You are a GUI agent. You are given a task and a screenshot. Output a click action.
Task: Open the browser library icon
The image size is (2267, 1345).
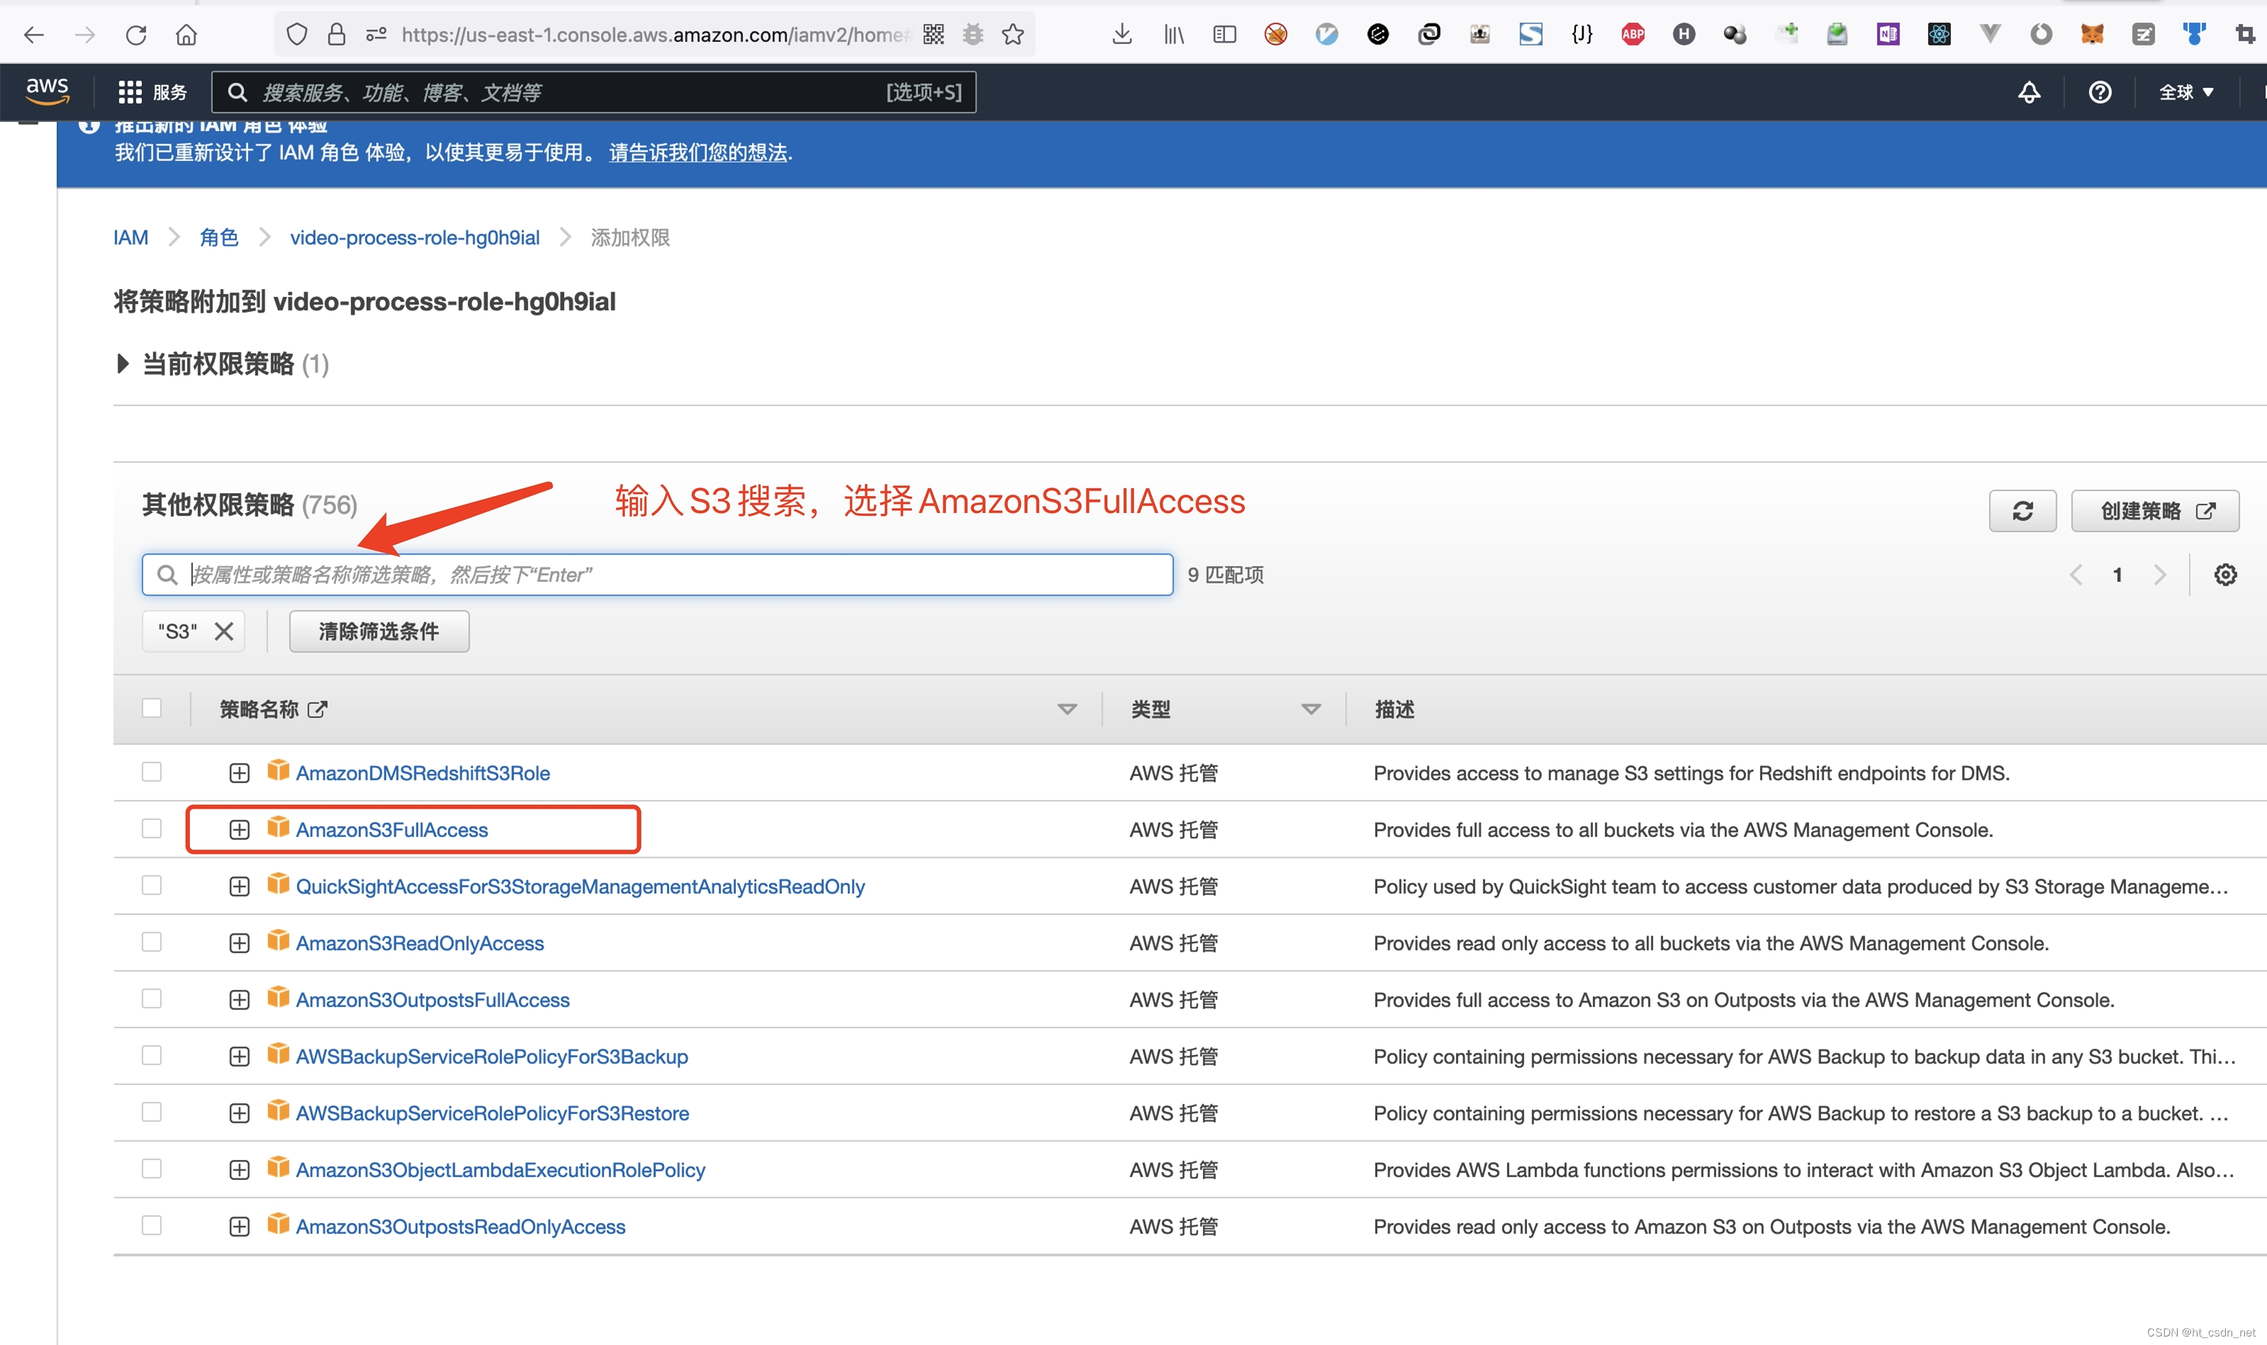(1174, 35)
